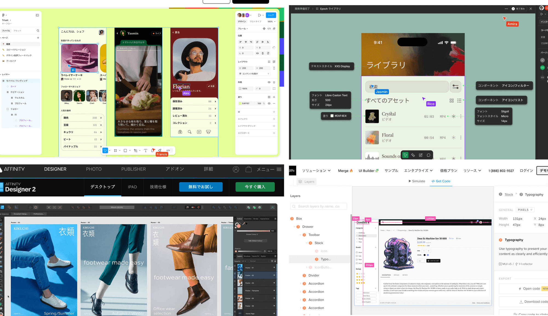Viewport: 548px width, 316px height.
Task: Click the text tool icon in Figma toolbar
Action: pos(145,150)
